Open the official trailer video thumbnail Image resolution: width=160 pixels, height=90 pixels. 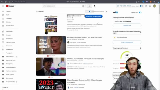(x=51, y=66)
